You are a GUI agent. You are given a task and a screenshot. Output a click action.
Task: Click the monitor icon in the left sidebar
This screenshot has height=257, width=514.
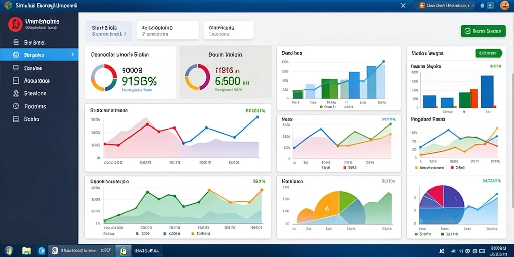point(16,68)
